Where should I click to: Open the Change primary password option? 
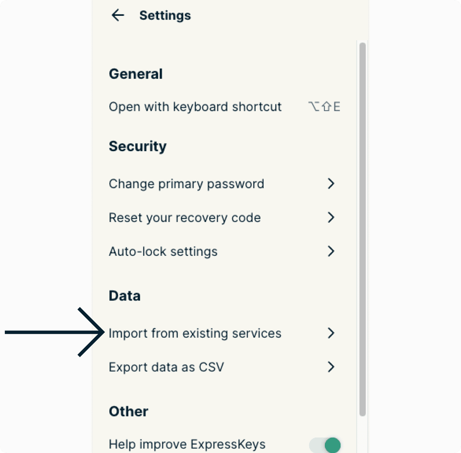point(186,184)
